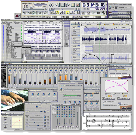Click the round dial icon in control panel
Viewport: 136px width, 135px height.
click(x=45, y=13)
